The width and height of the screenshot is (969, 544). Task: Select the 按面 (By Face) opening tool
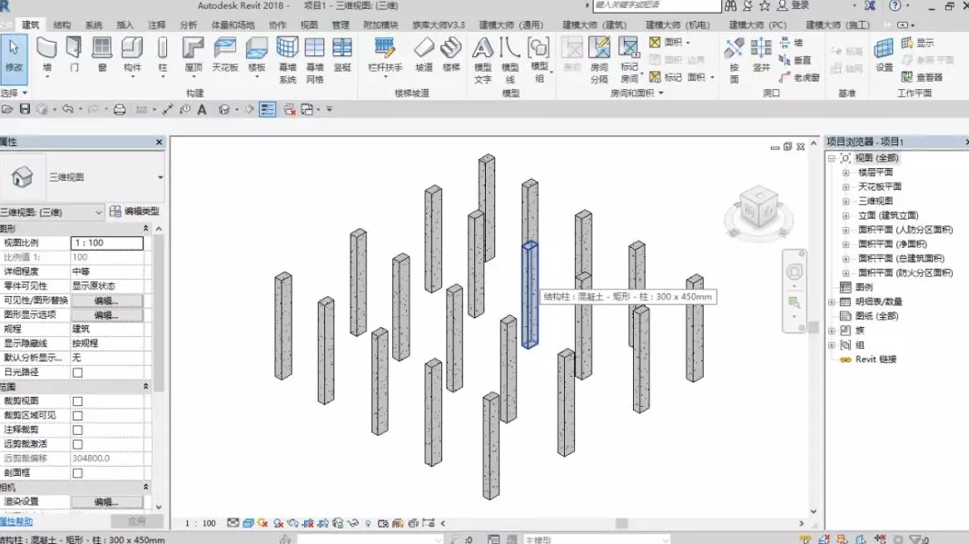point(734,59)
